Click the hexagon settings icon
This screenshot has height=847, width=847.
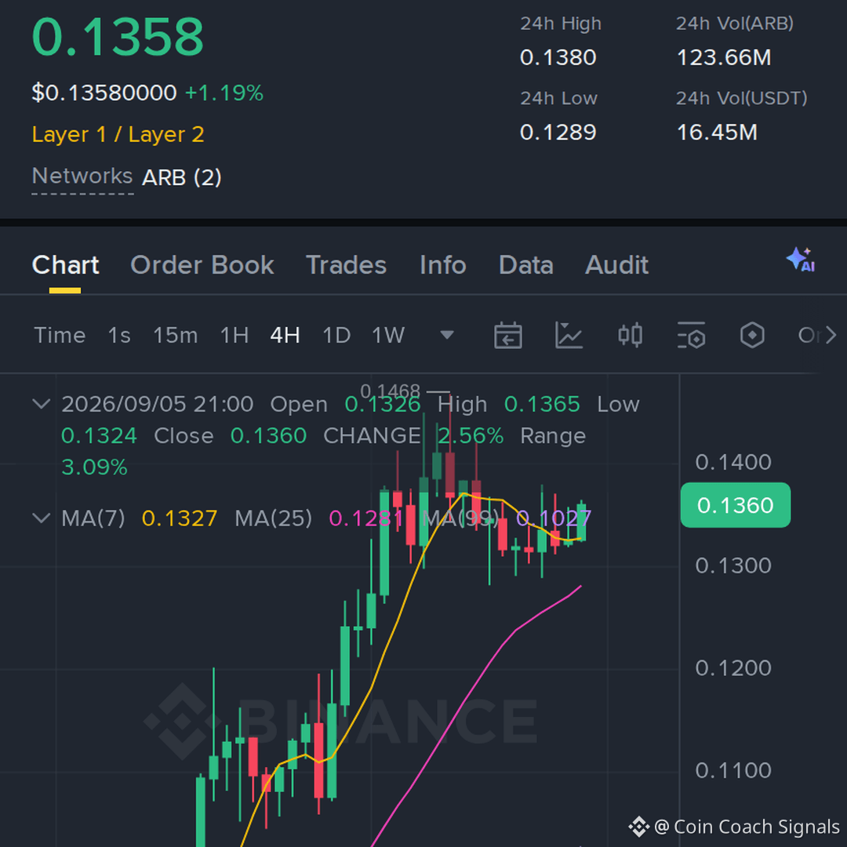point(752,336)
